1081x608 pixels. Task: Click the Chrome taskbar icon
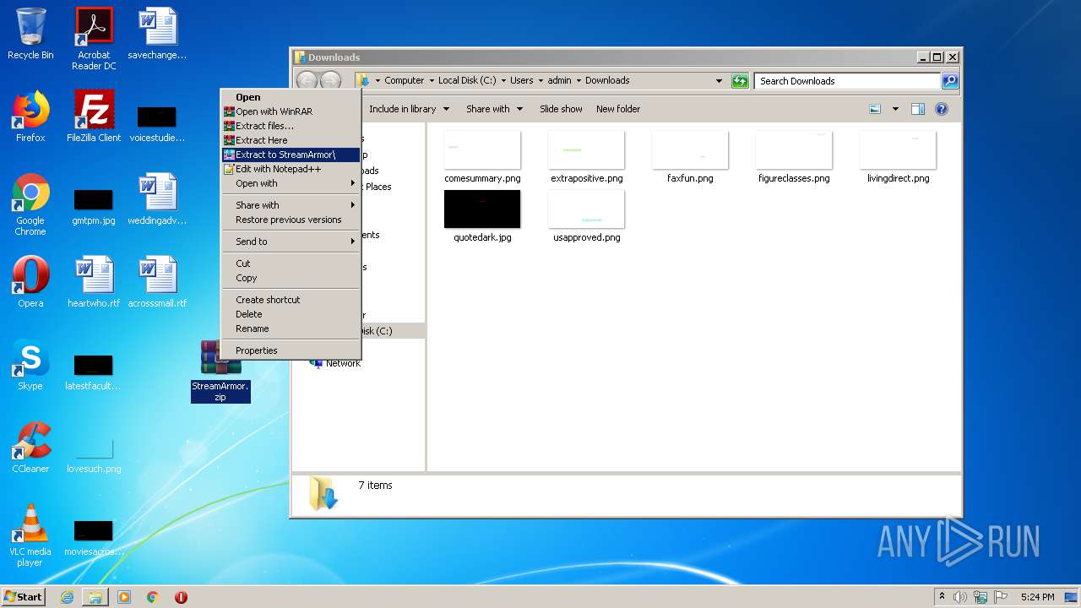click(153, 597)
